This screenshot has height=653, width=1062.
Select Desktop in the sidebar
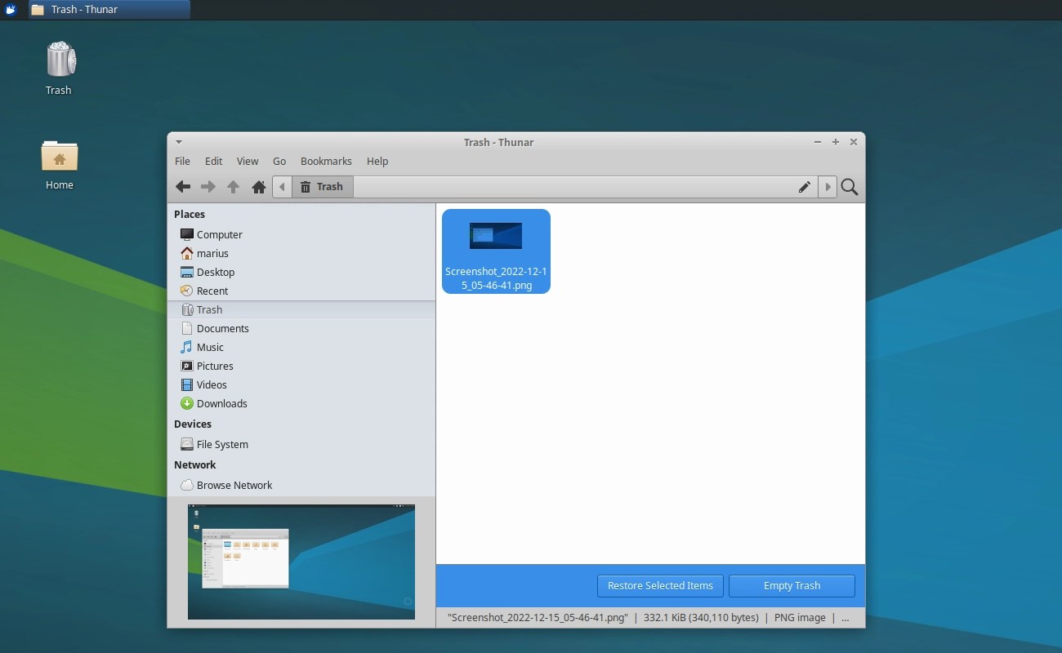pos(301,272)
